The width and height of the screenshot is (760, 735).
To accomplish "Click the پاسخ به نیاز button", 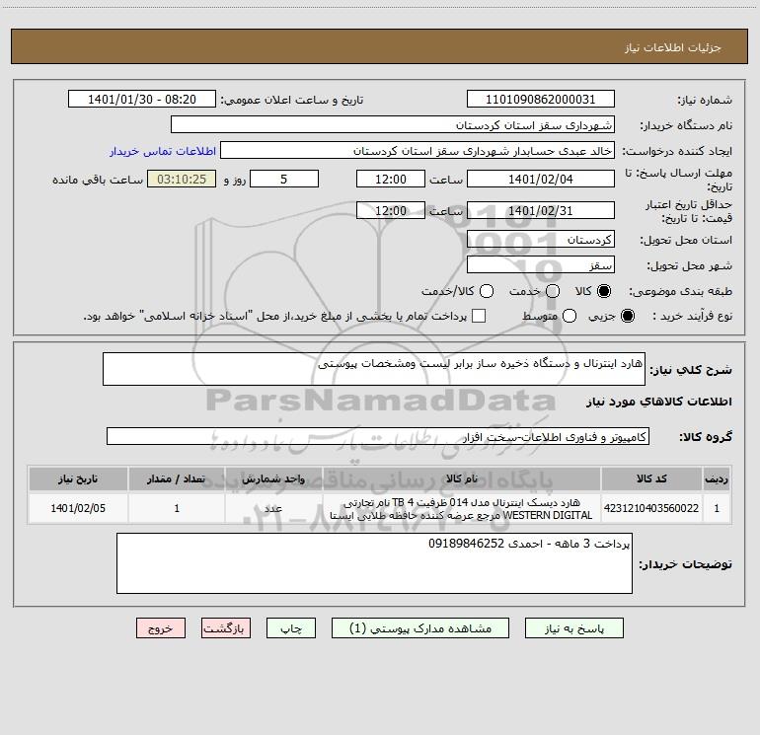I will pyautogui.click(x=574, y=628).
